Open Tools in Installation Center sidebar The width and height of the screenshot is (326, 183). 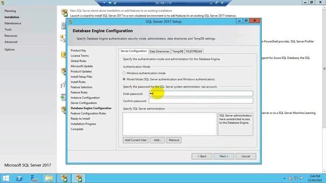(x=8, y=29)
